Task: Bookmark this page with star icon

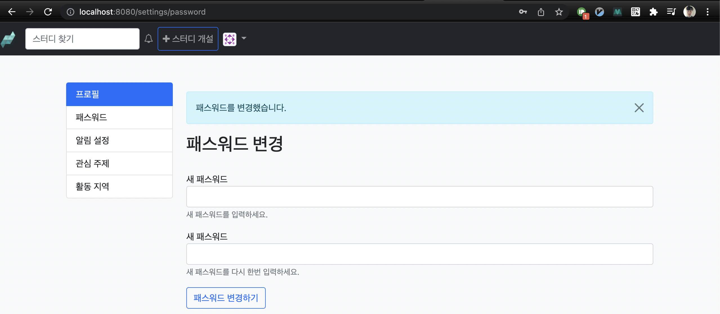Action: [559, 12]
